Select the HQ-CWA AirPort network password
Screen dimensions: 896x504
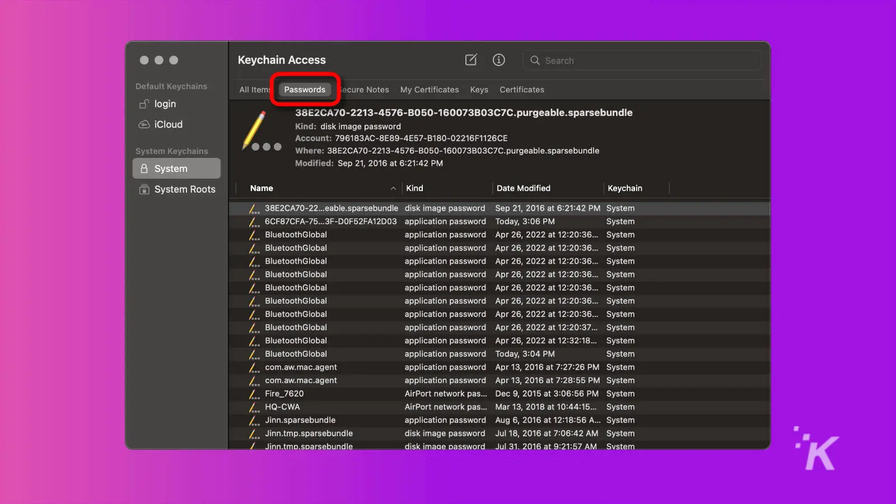pyautogui.click(x=500, y=407)
